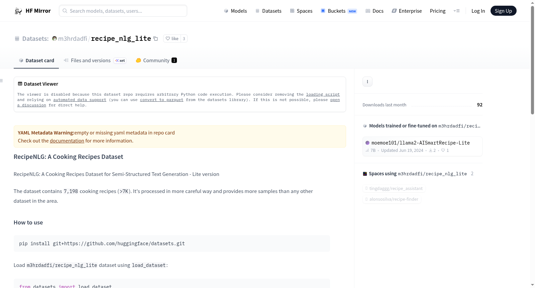Click the Datasets: breadcrumb label
The height and width of the screenshot is (288, 535).
tap(35, 39)
